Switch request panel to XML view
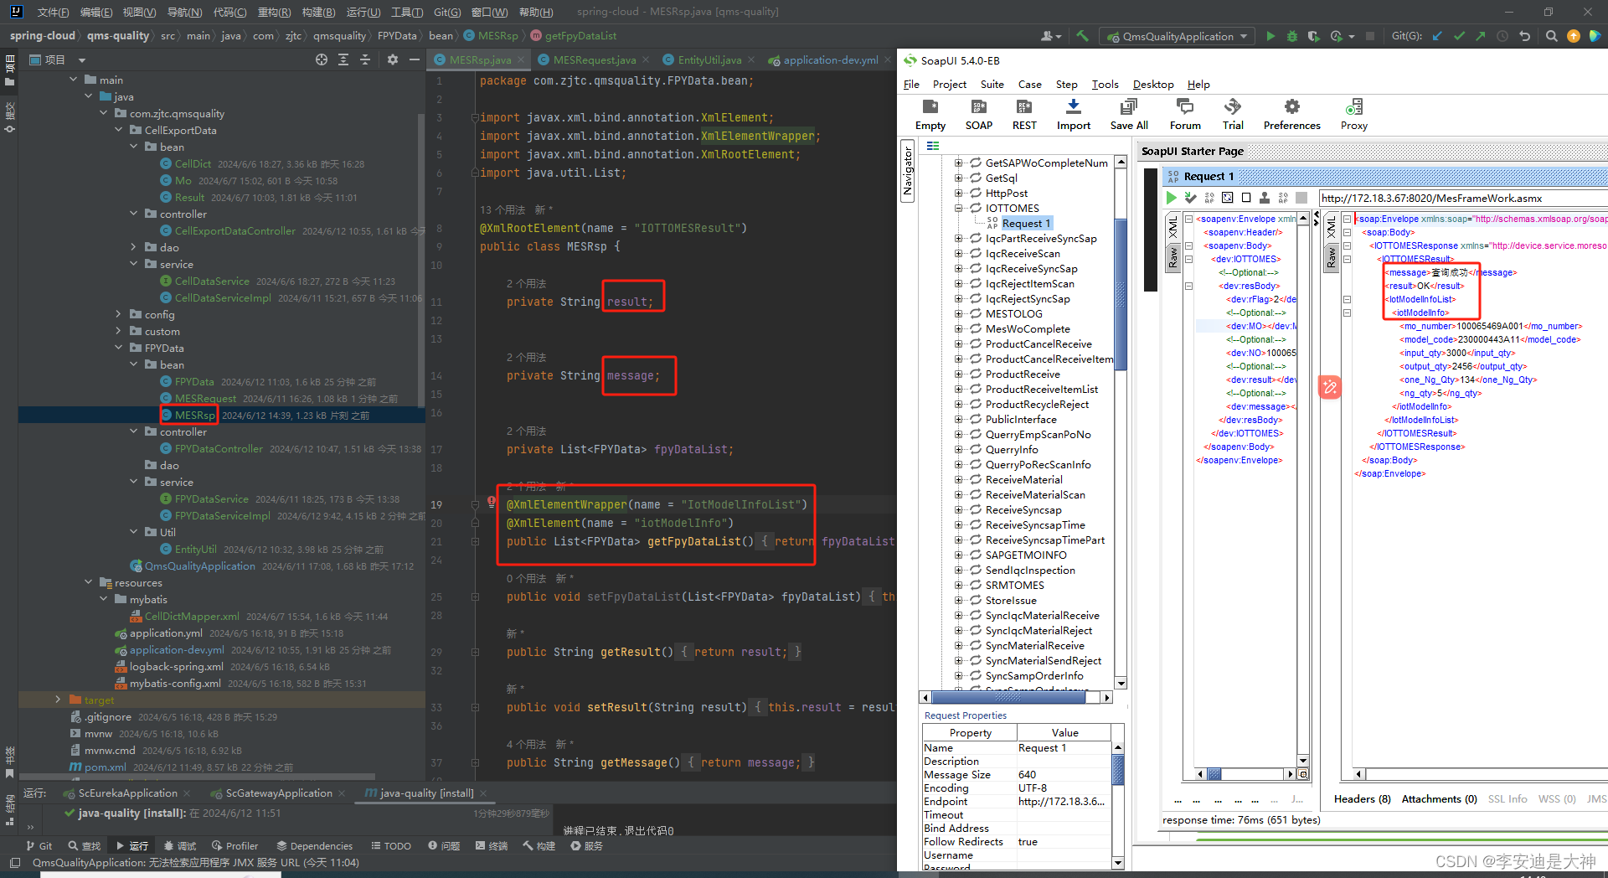1608x878 pixels. 1174,226
